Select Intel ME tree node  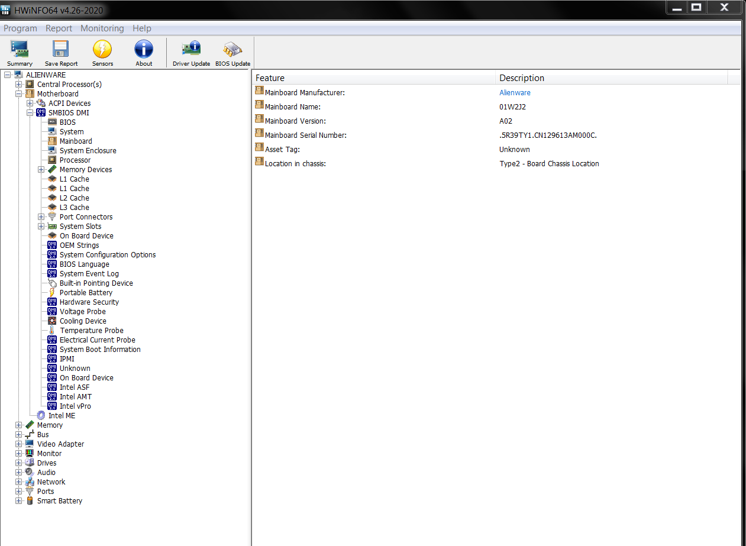(x=62, y=416)
